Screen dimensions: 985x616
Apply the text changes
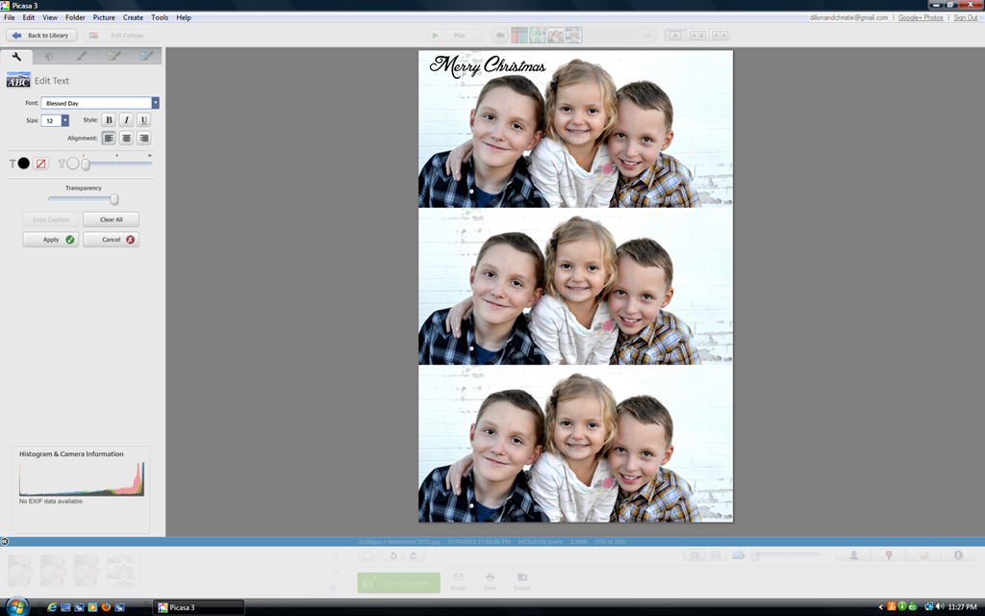coord(51,240)
